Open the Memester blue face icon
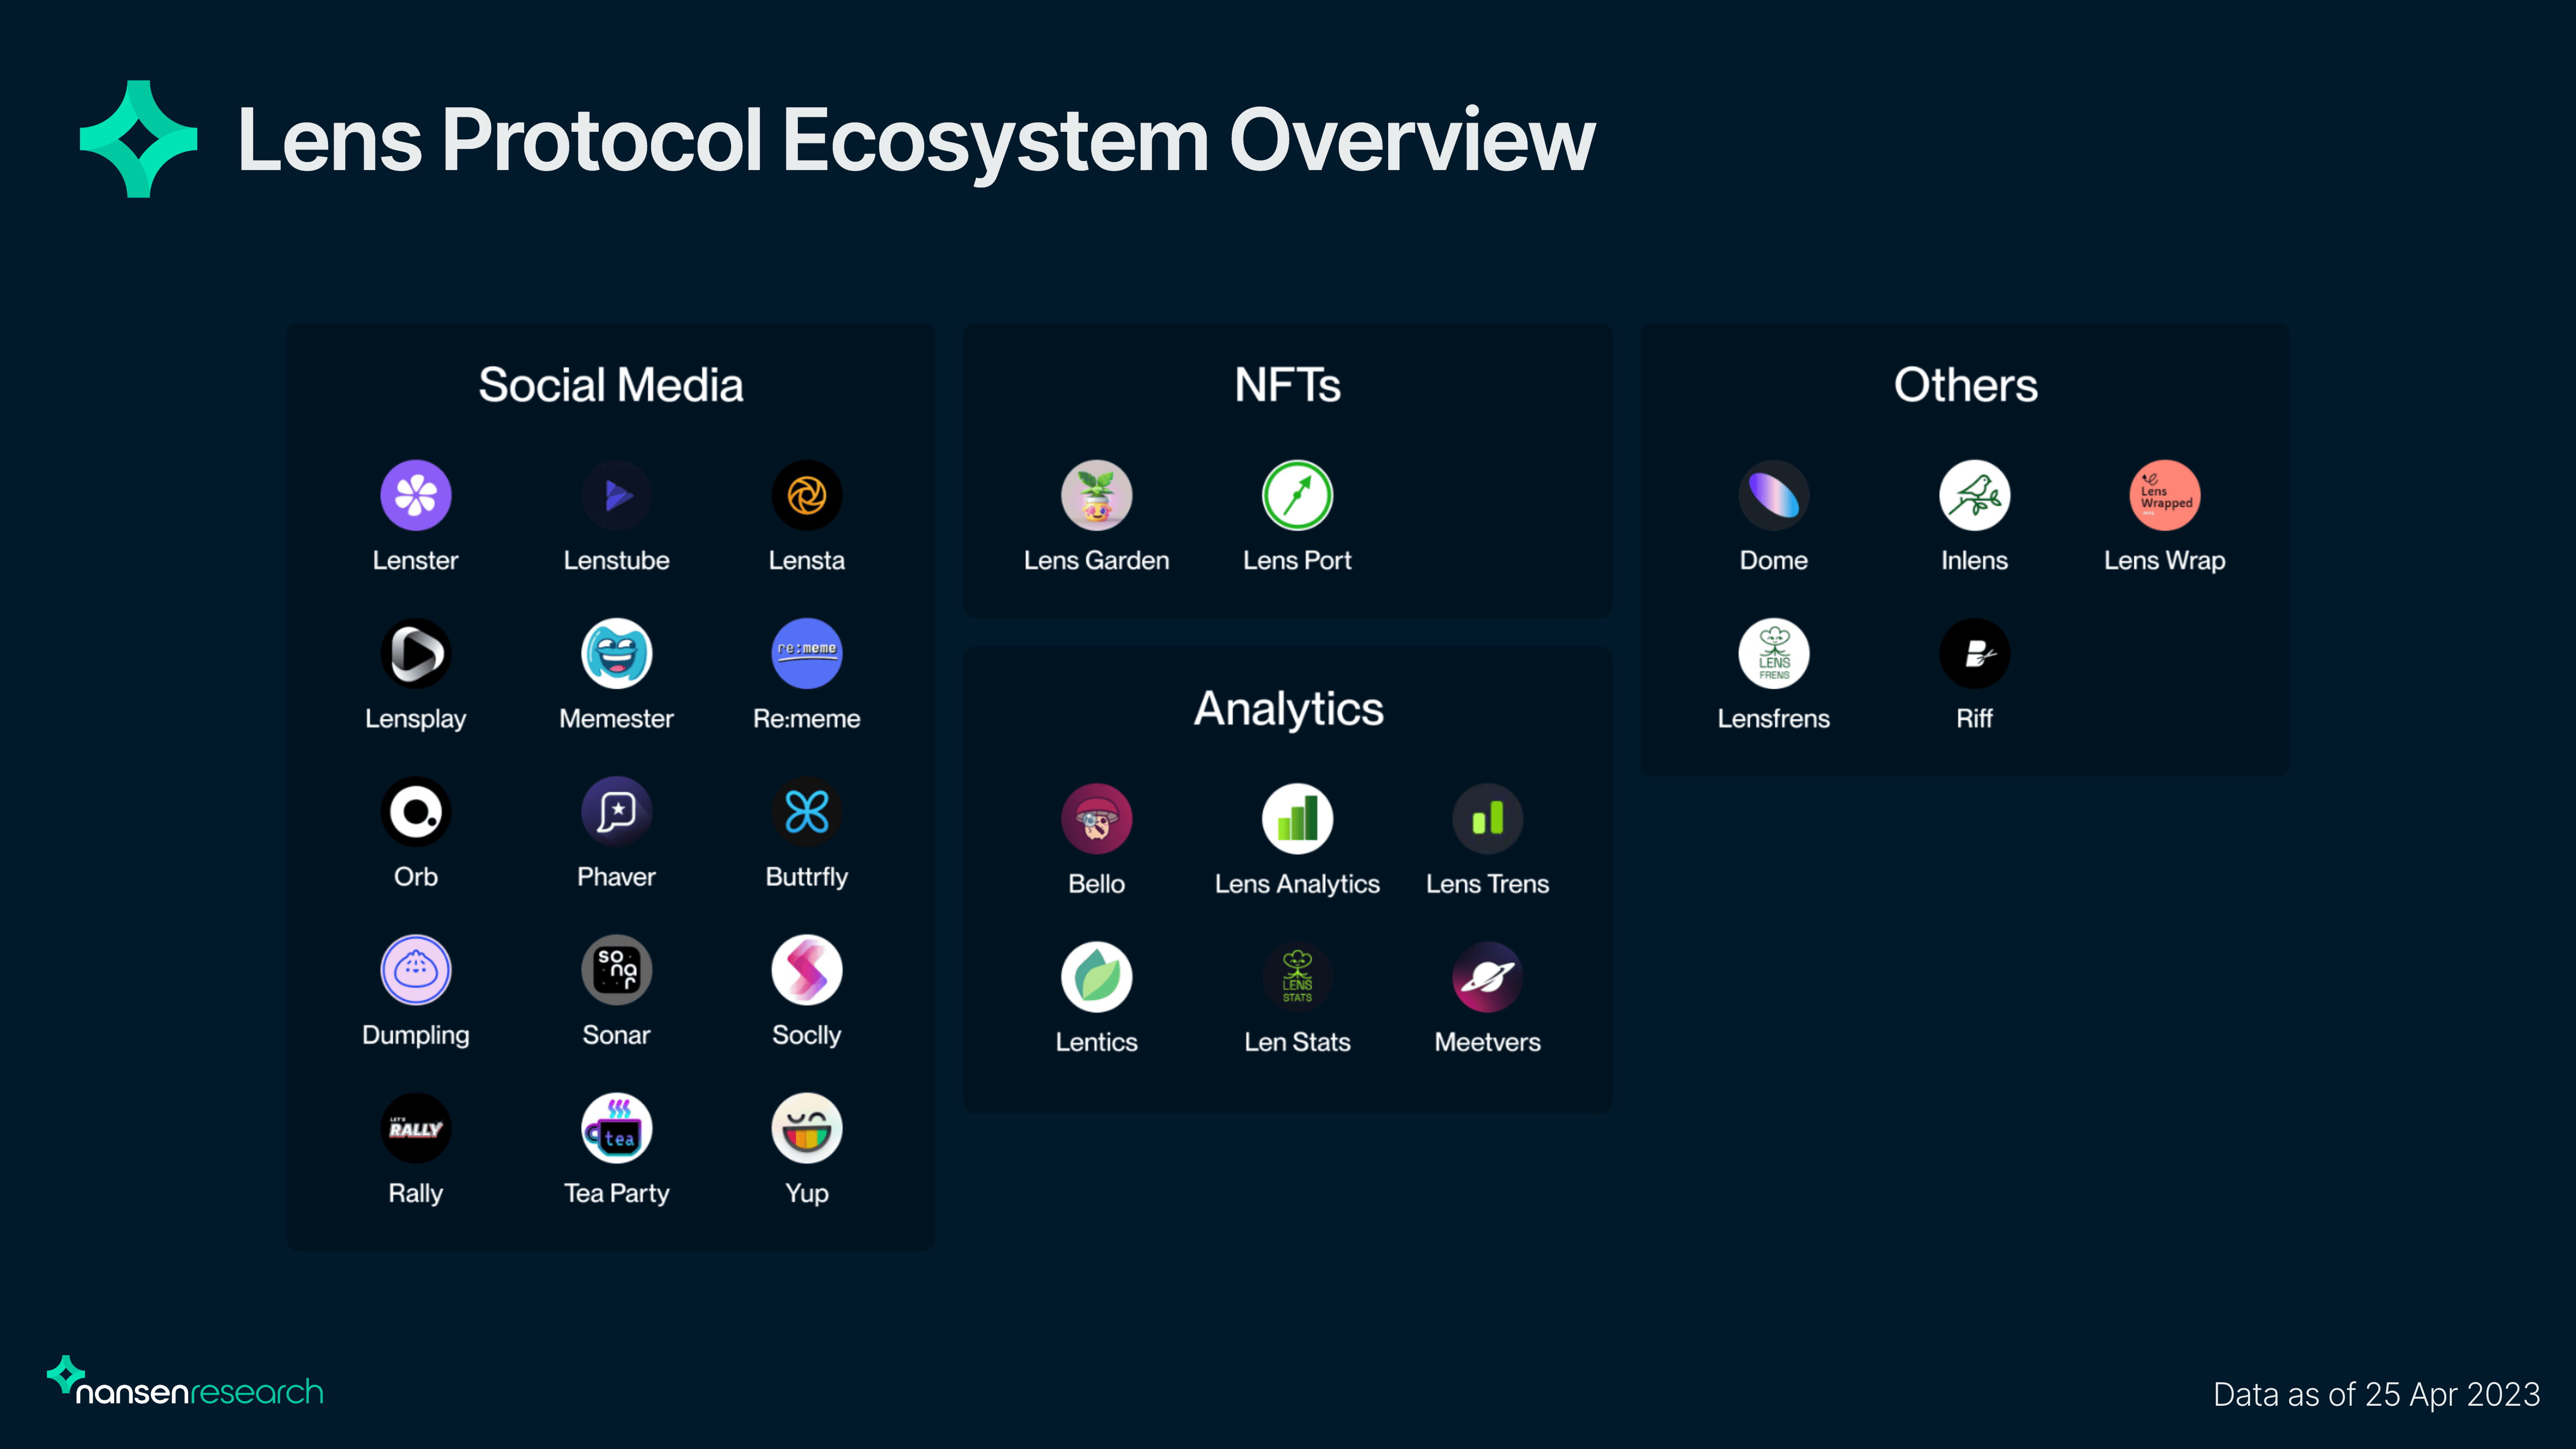 pyautogui.click(x=616, y=653)
